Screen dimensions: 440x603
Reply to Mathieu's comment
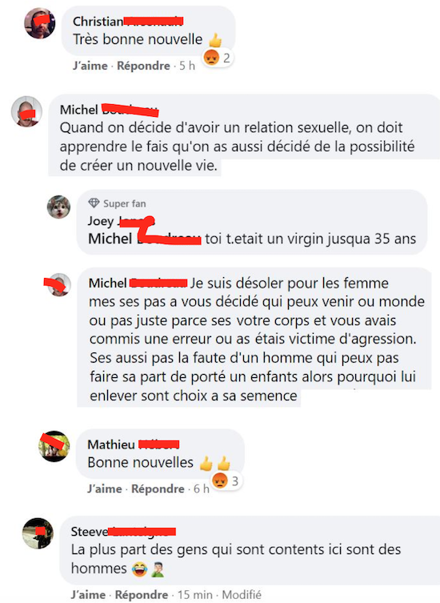tap(158, 488)
